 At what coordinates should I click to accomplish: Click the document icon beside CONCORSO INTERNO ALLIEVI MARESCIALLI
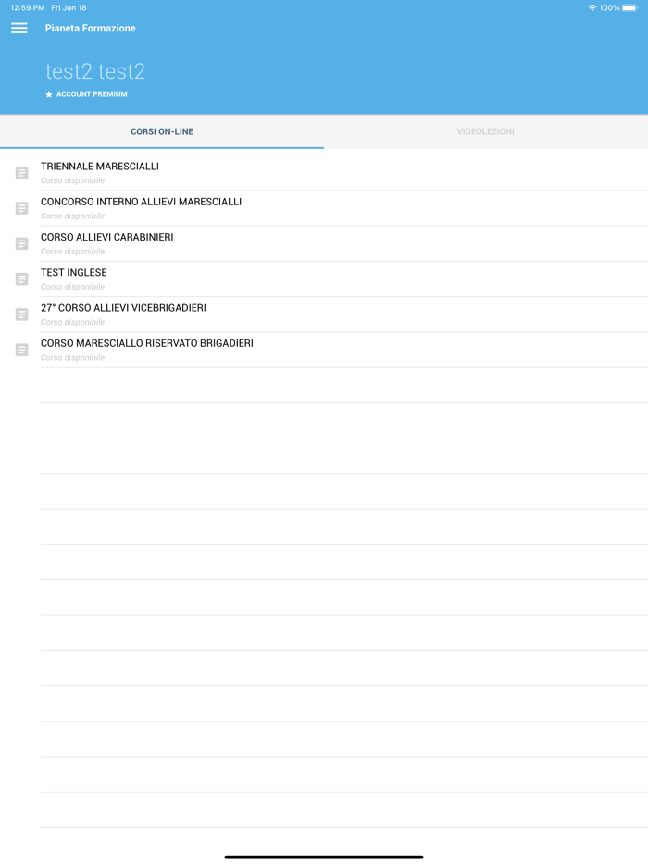[x=21, y=208]
